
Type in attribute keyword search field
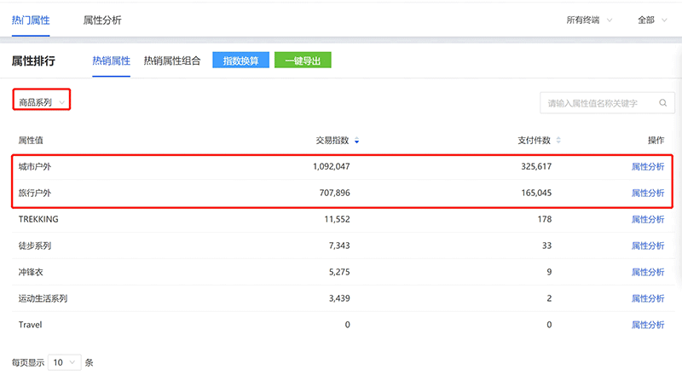click(597, 103)
